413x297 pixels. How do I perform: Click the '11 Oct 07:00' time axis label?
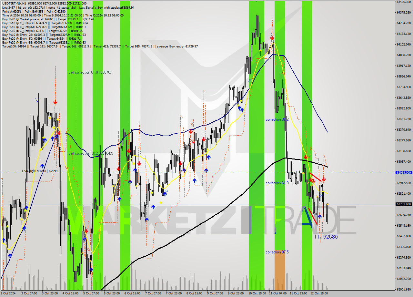tap(277, 293)
